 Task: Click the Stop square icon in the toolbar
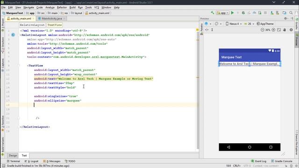[x=265, y=13]
